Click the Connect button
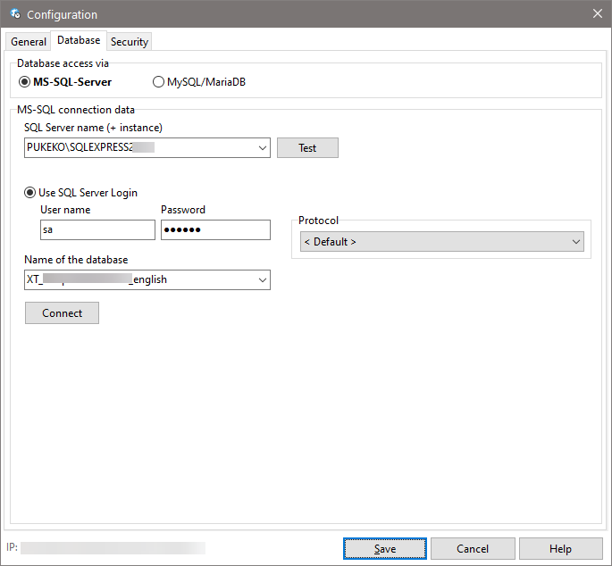612x566 pixels. (x=62, y=313)
